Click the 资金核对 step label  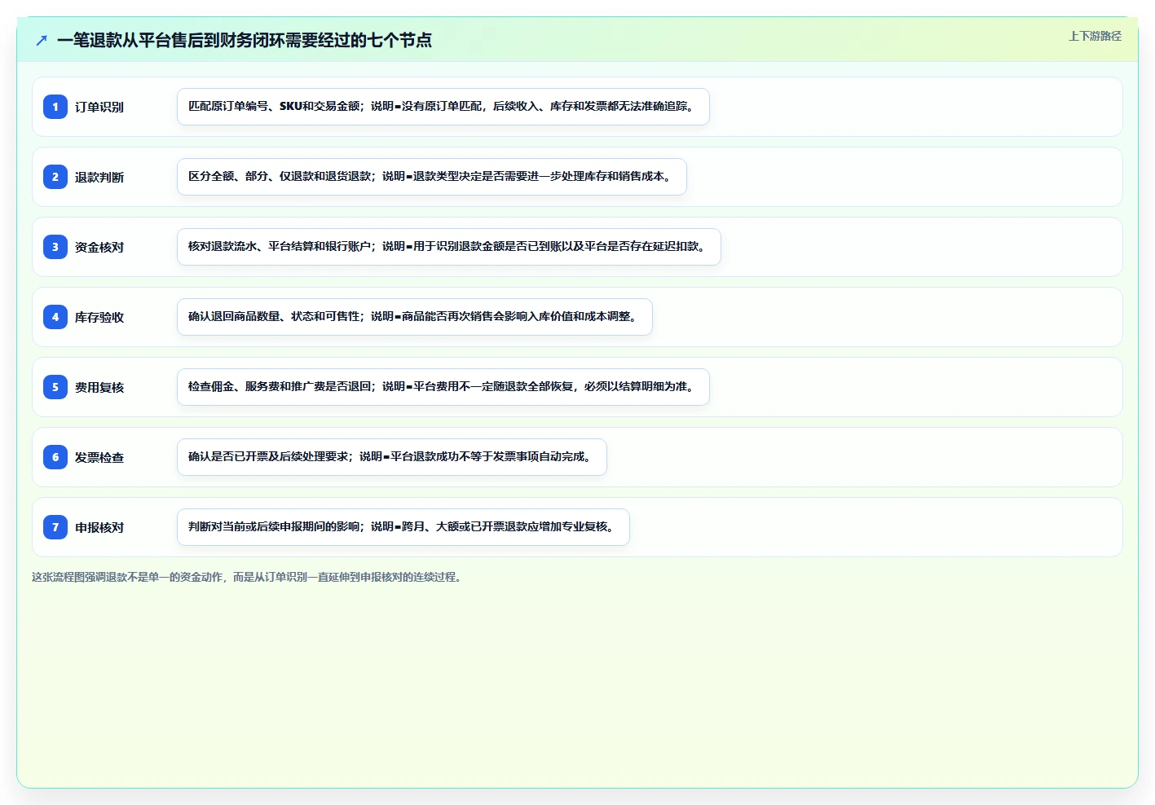pos(99,247)
